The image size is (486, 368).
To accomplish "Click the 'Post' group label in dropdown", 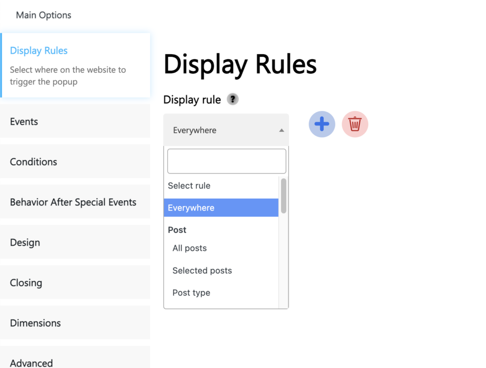I will pyautogui.click(x=177, y=230).
